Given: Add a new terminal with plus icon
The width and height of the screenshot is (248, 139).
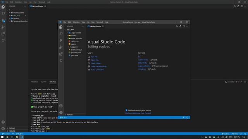Looking at the screenshot, I should [237, 82].
